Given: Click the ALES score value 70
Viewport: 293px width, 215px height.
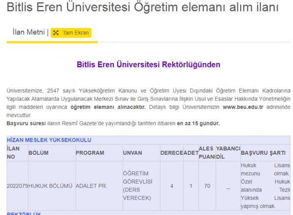Looking at the screenshot, I should pyautogui.click(x=207, y=186).
